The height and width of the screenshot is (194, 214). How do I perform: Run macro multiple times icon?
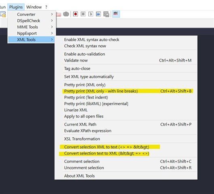pos(98,14)
